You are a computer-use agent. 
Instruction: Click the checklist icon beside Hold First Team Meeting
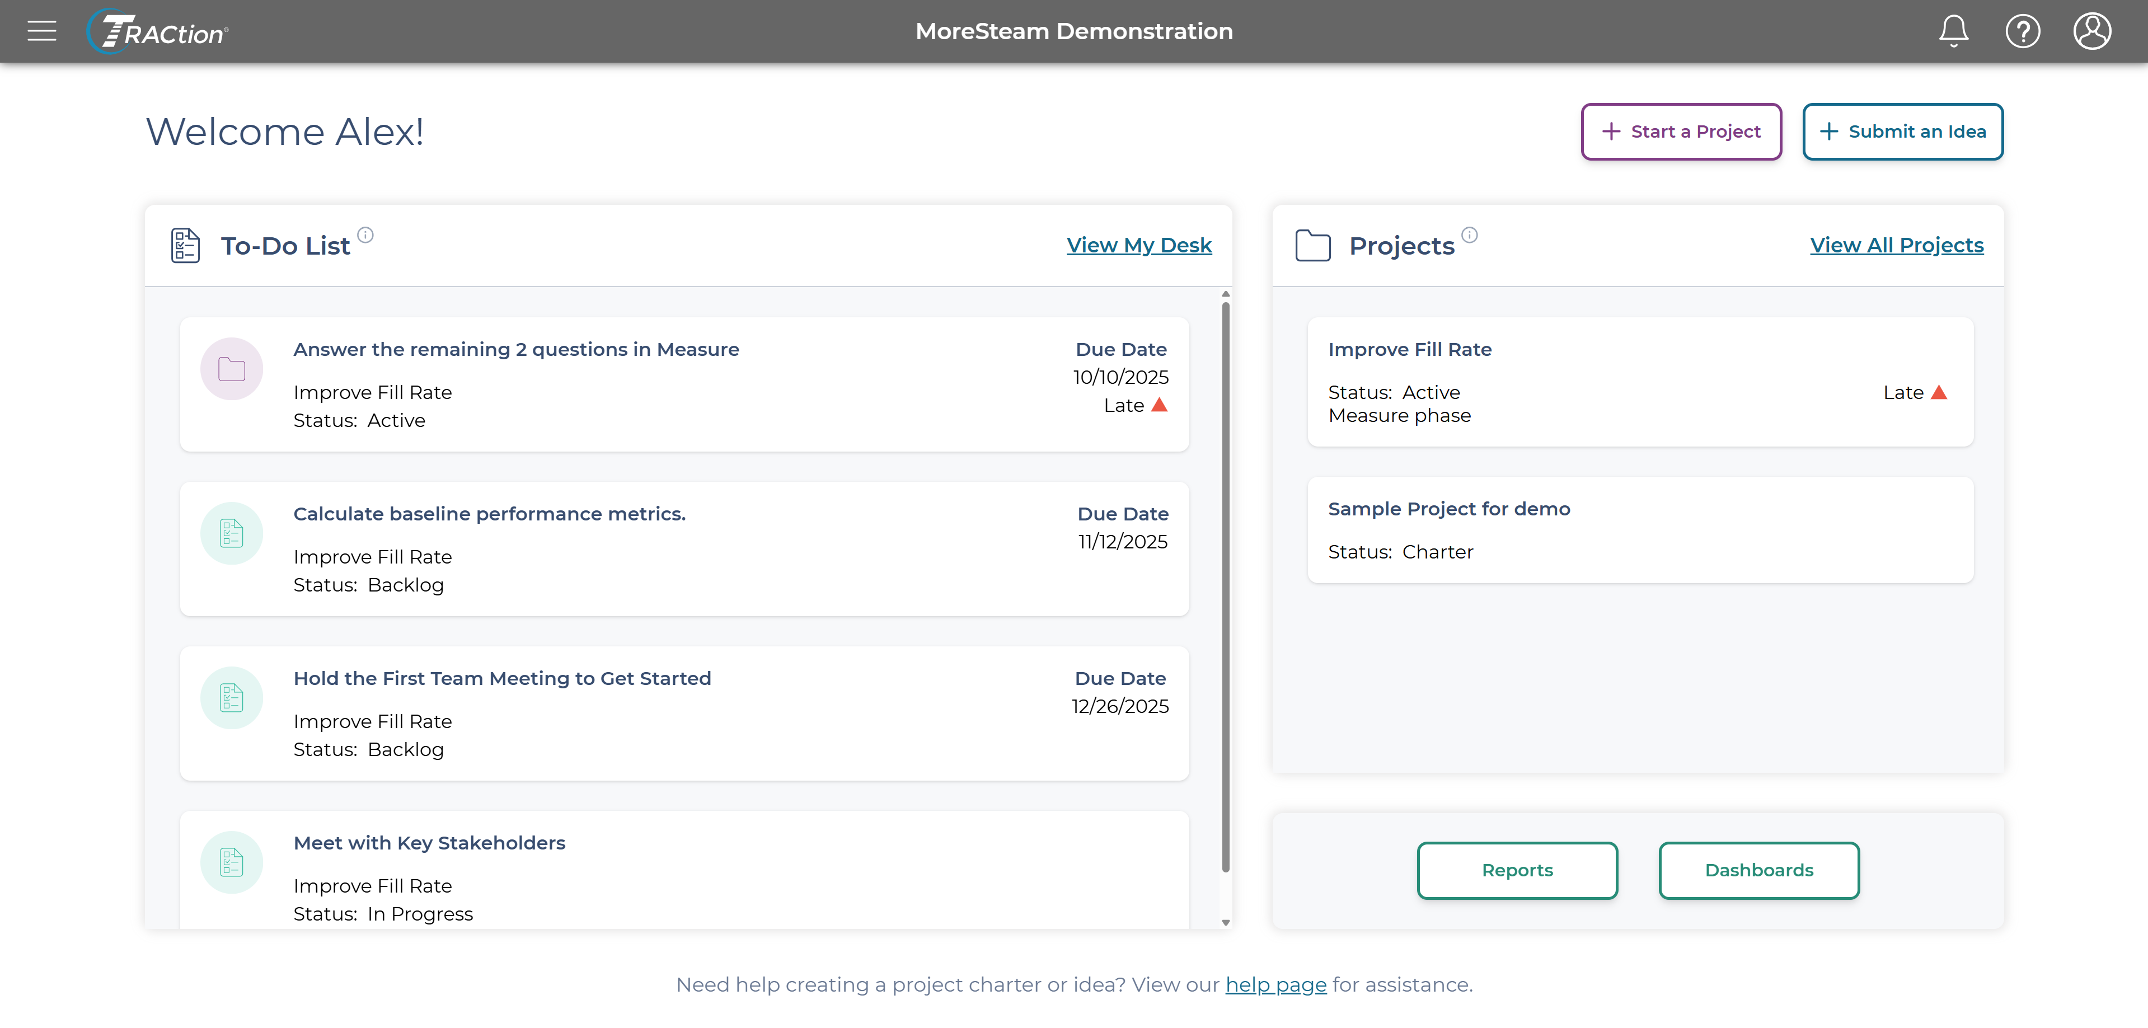[x=232, y=697]
